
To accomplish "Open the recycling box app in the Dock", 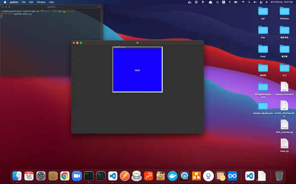I will [x=160, y=176].
